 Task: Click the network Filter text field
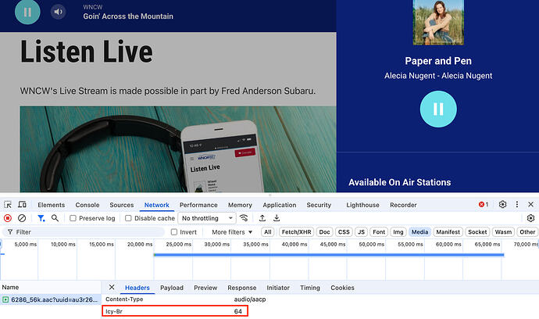point(84,232)
